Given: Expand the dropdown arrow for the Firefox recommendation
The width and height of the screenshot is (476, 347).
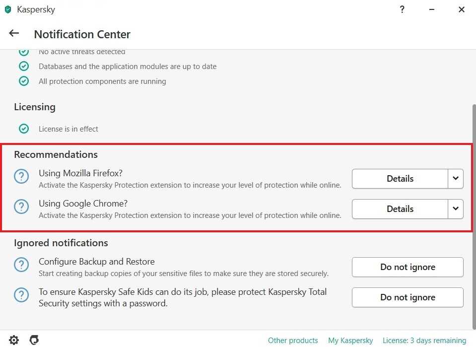Looking at the screenshot, I should [x=456, y=179].
